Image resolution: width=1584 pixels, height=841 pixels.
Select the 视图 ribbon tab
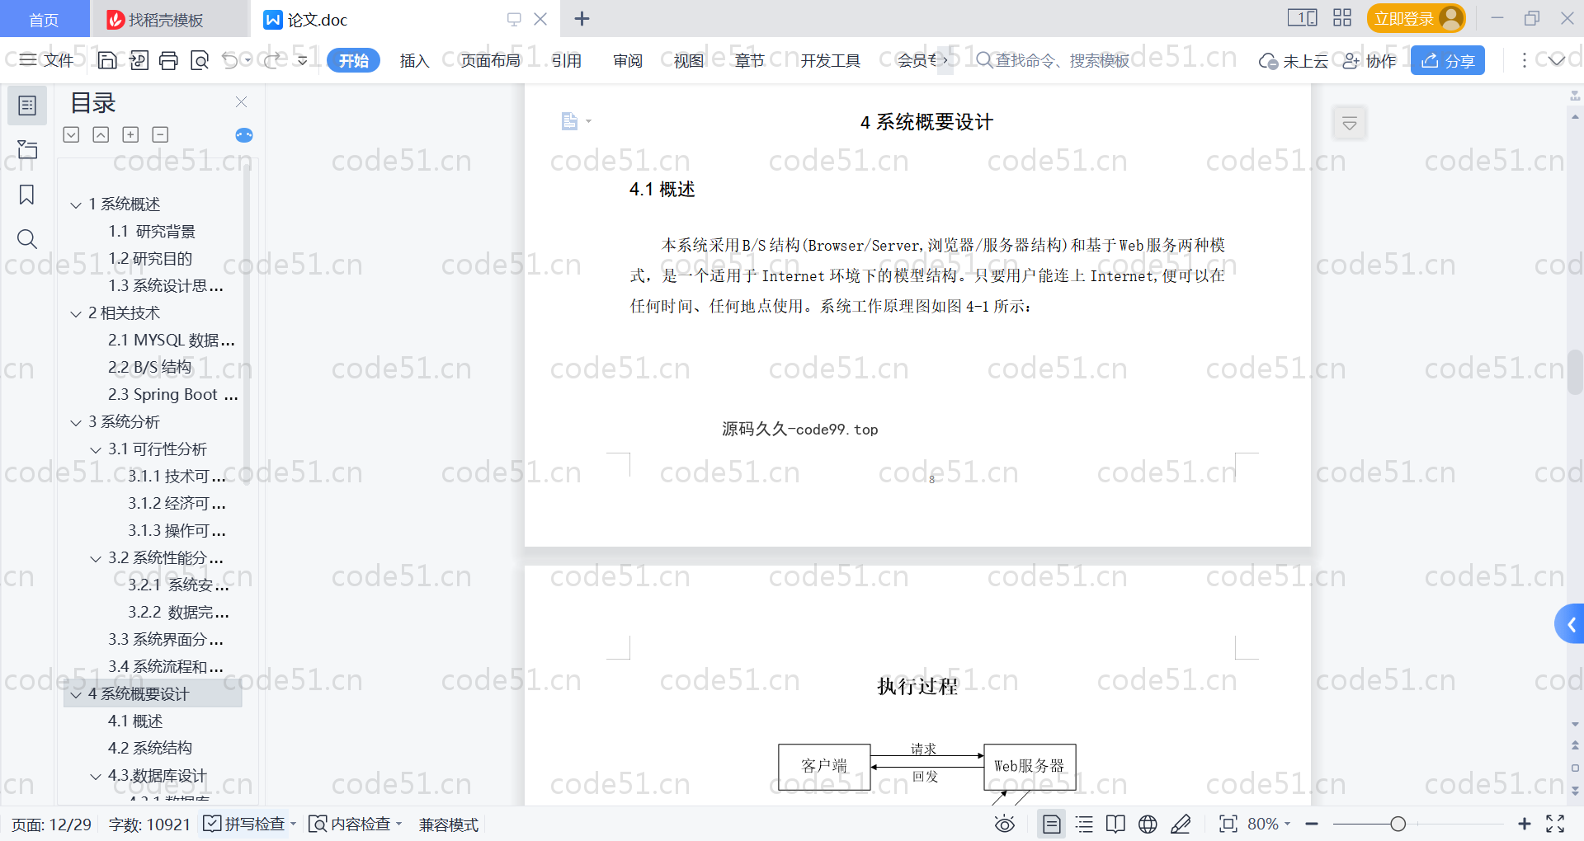click(689, 60)
